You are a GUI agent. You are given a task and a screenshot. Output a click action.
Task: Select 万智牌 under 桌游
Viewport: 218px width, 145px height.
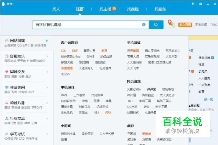pyautogui.click(x=146, y=139)
